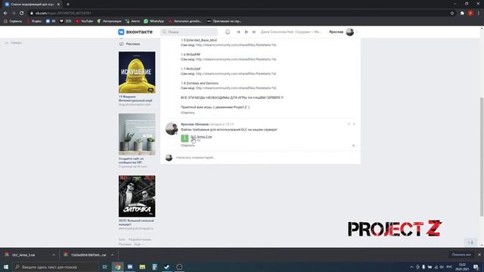Open the Авторизация bookmark
Image resolution: width=484 pixels, height=272 pixels.
(x=109, y=21)
